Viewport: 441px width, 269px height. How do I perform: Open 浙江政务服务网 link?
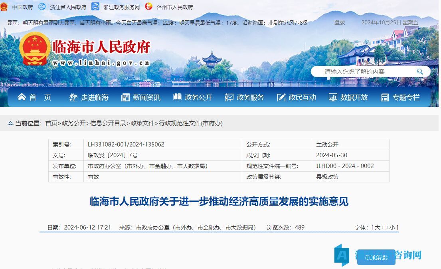pyautogui.click(x=121, y=7)
